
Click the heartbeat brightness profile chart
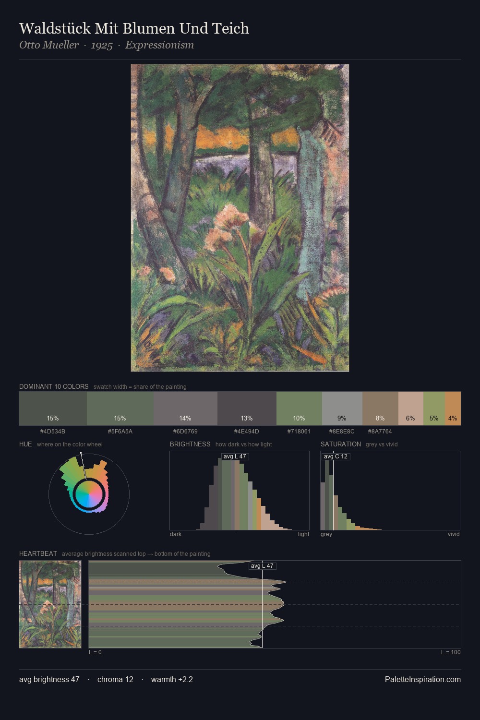275,604
